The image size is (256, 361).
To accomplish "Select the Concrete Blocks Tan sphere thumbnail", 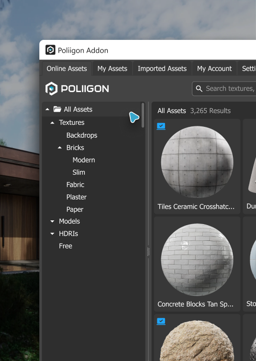I will click(197, 260).
